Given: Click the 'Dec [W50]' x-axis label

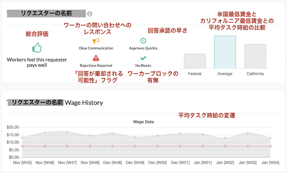Looking at the screenshot, I should pos(157,162).
